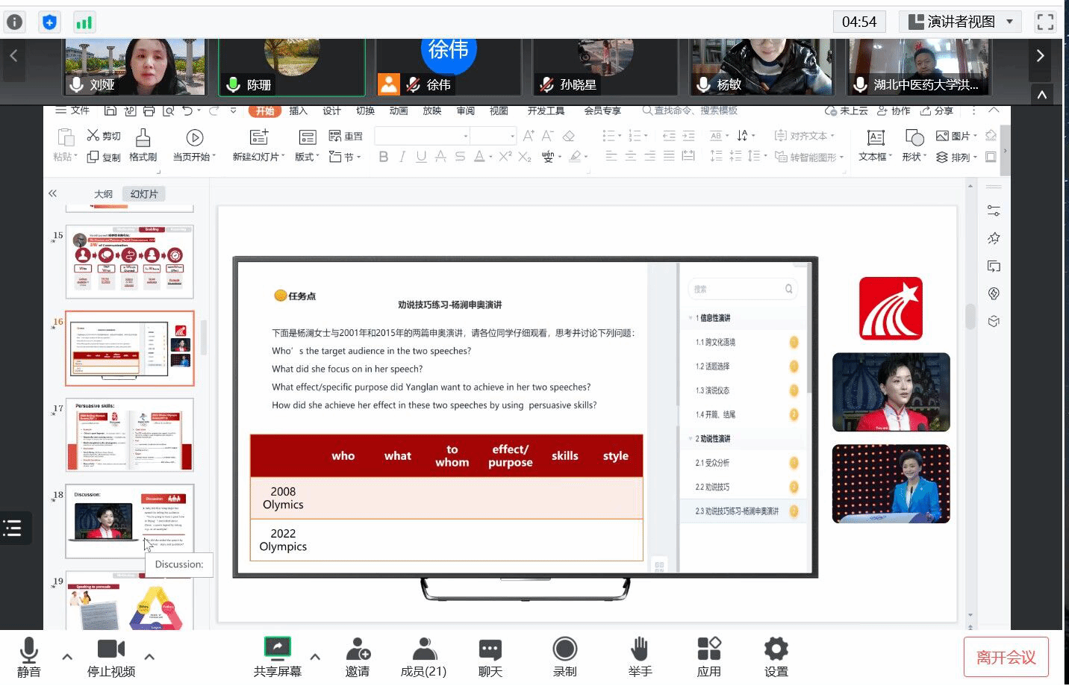This screenshot has height=686, width=1069.
Task: Select the 大纲 outline tab
Action: 103,194
